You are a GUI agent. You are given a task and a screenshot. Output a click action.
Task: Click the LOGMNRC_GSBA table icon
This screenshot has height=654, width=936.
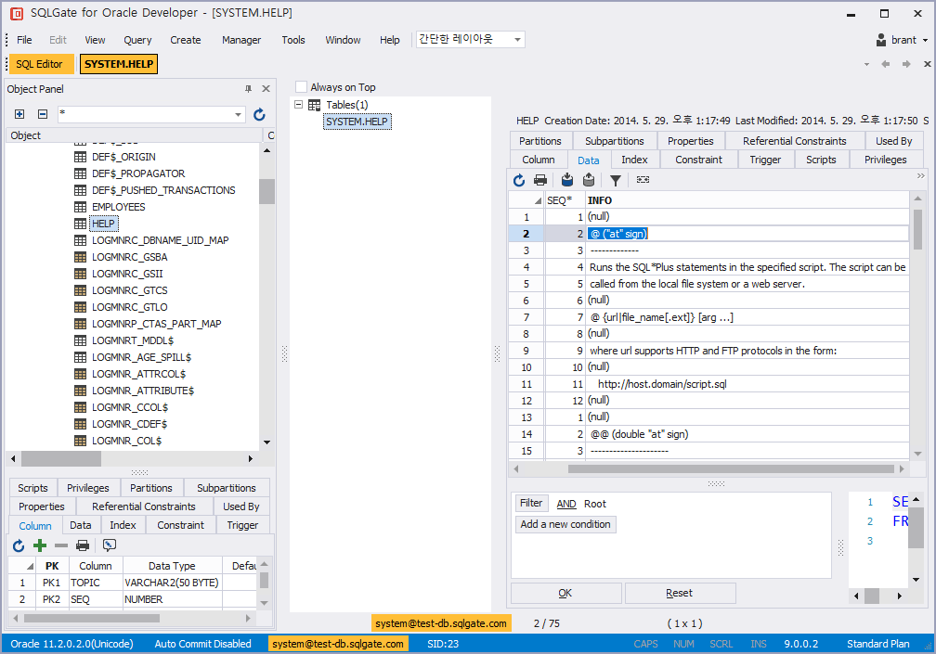tap(80, 257)
